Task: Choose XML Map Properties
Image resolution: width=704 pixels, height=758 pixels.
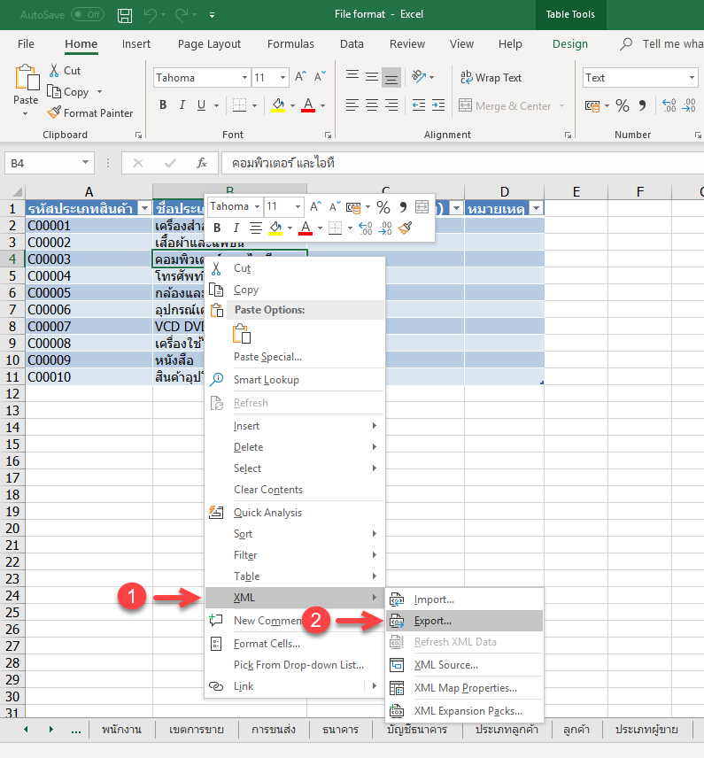Action: coord(465,688)
